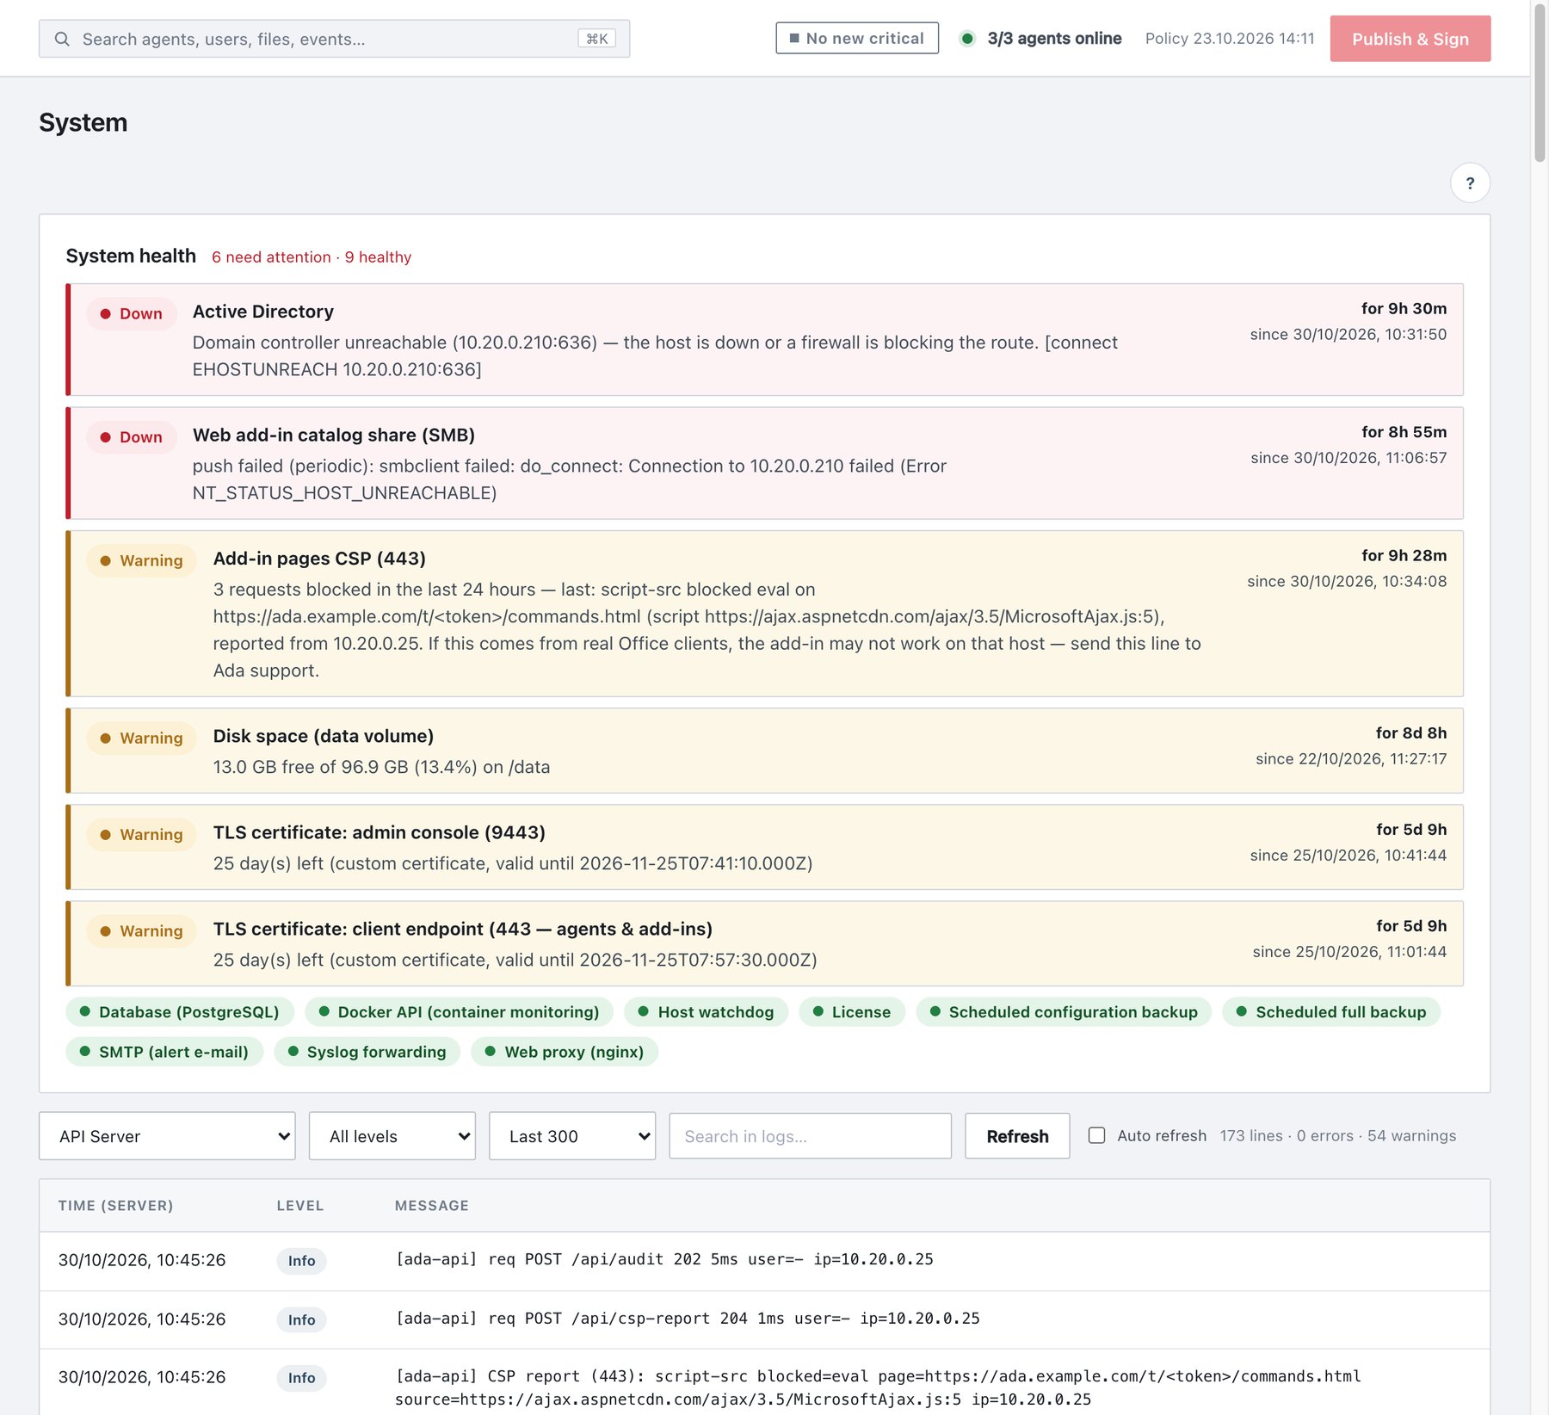The width and height of the screenshot is (1549, 1415).
Task: Click the Docker API (container monitoring) chip
Action: [x=459, y=1012]
